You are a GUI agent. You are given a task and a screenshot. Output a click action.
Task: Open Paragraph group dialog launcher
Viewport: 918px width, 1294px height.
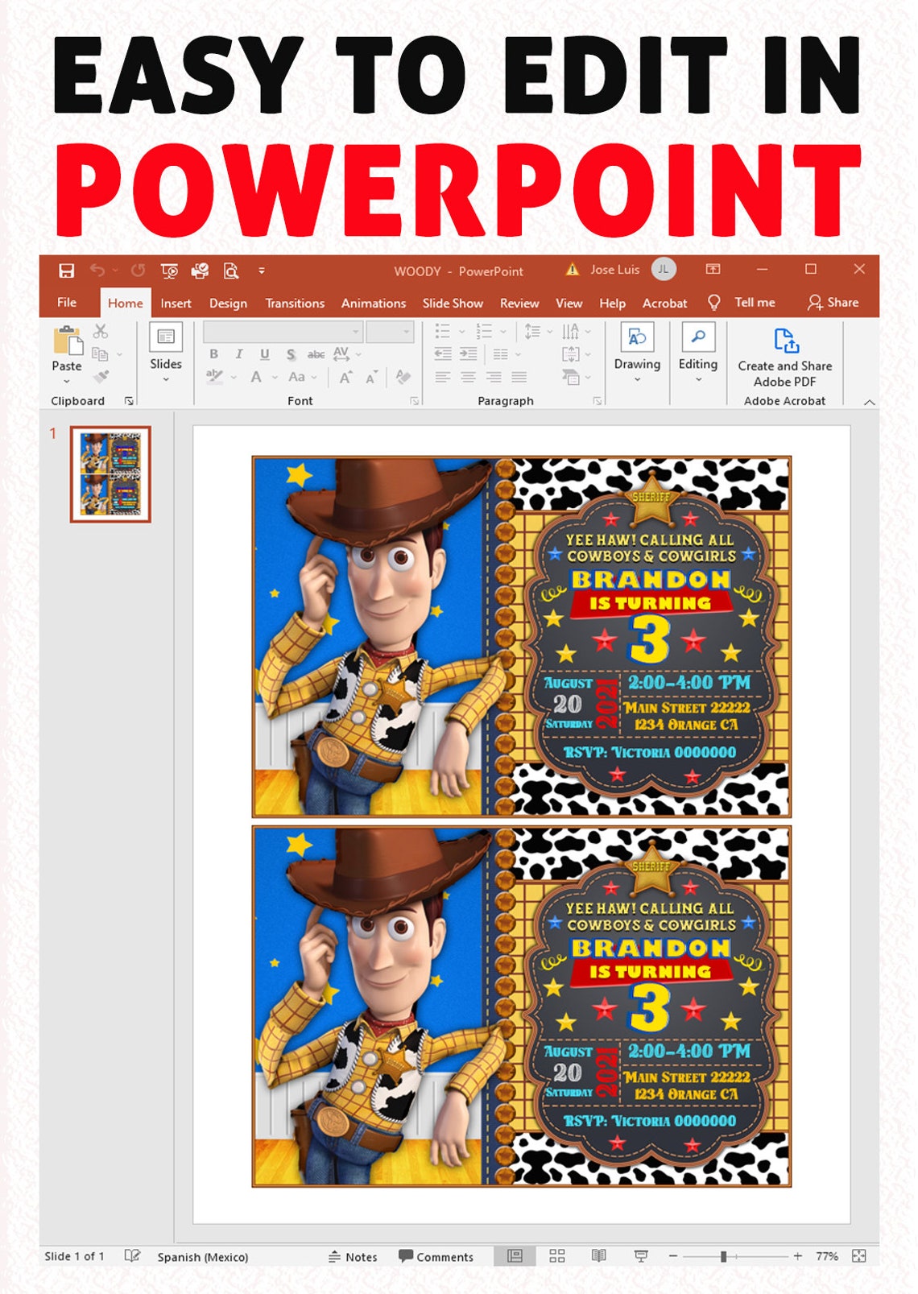598,400
